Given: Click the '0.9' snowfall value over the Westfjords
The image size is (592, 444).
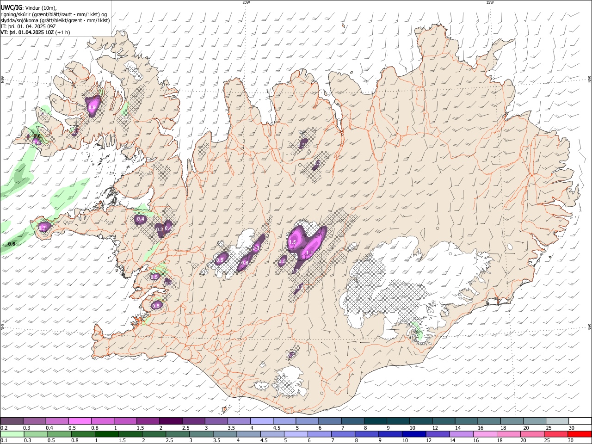Looking at the screenshot, I should click(92, 107).
